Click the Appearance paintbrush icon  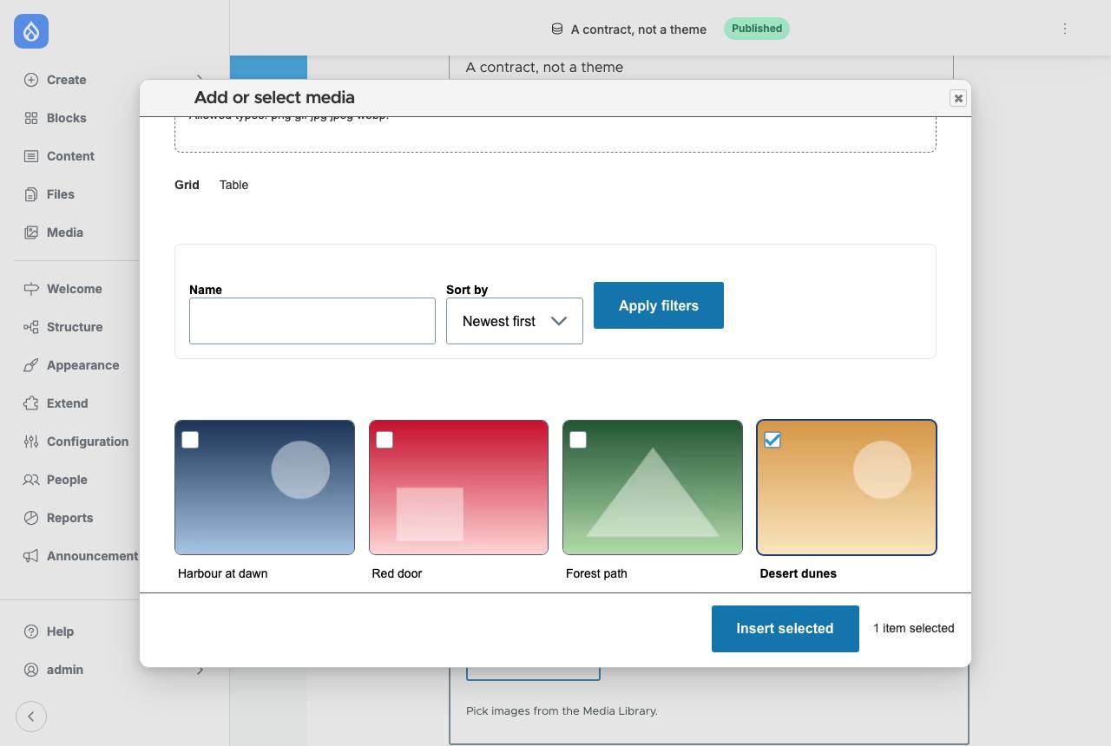(x=31, y=365)
